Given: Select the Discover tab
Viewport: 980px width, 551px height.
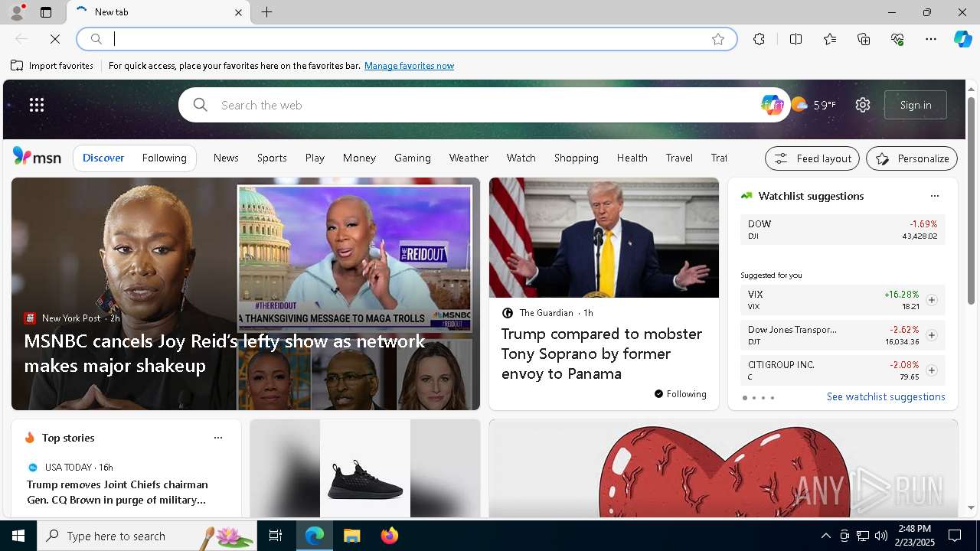Looking at the screenshot, I should pyautogui.click(x=103, y=158).
